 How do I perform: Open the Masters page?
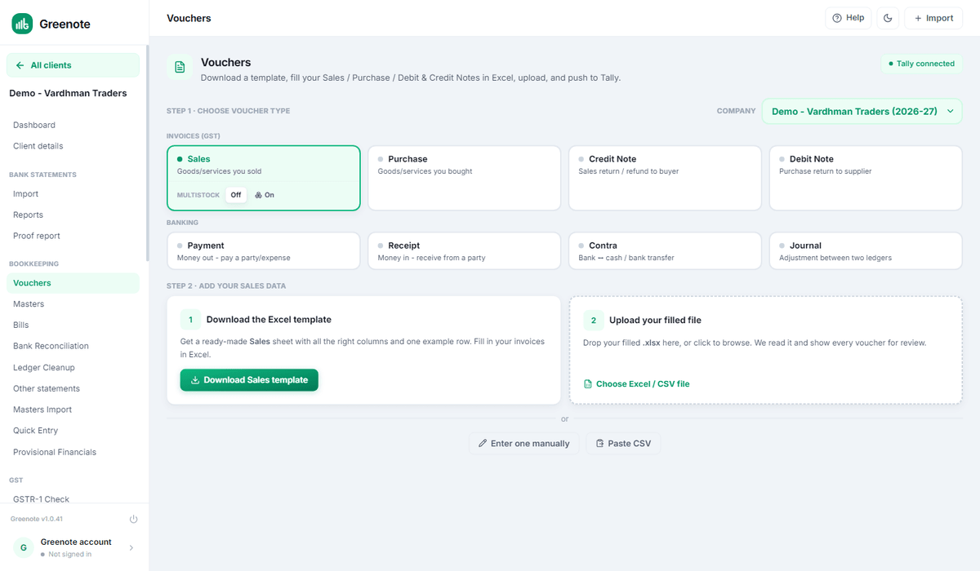(x=73, y=304)
